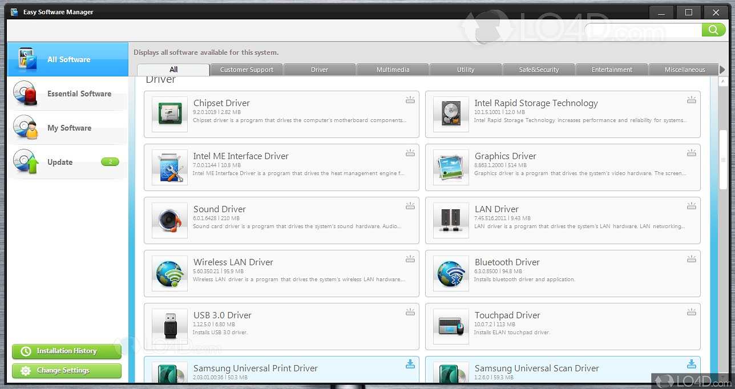Screen dimensions: 735x389
Task: Open the Essential Software section
Action: point(67,94)
